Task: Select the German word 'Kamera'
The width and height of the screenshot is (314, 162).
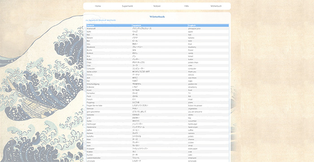Action: tap(90, 133)
